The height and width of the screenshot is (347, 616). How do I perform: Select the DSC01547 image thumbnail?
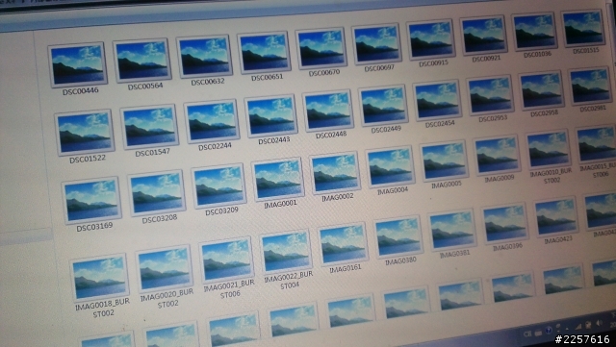[x=149, y=126]
